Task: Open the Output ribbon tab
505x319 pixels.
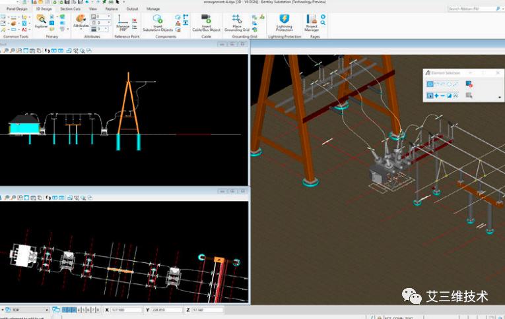Action: pyautogui.click(x=132, y=9)
